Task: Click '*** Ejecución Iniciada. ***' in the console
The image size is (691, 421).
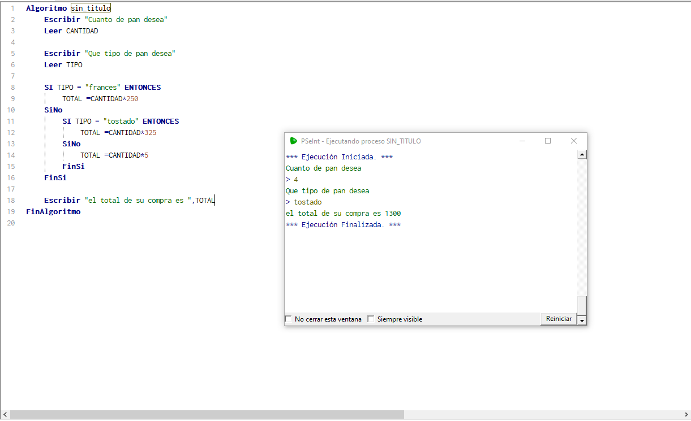Action: click(x=340, y=157)
